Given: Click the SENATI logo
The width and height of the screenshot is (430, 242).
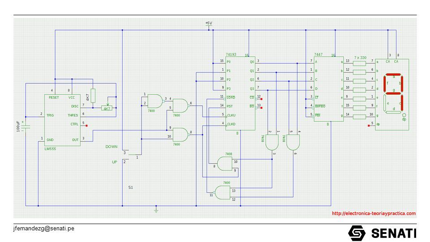Looking at the screenshot, I should click(x=382, y=233).
